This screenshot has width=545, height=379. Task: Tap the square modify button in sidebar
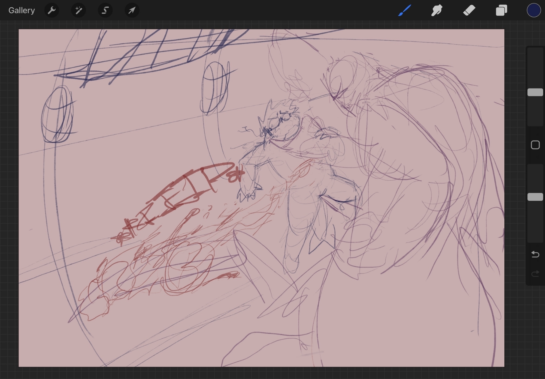[x=535, y=145]
